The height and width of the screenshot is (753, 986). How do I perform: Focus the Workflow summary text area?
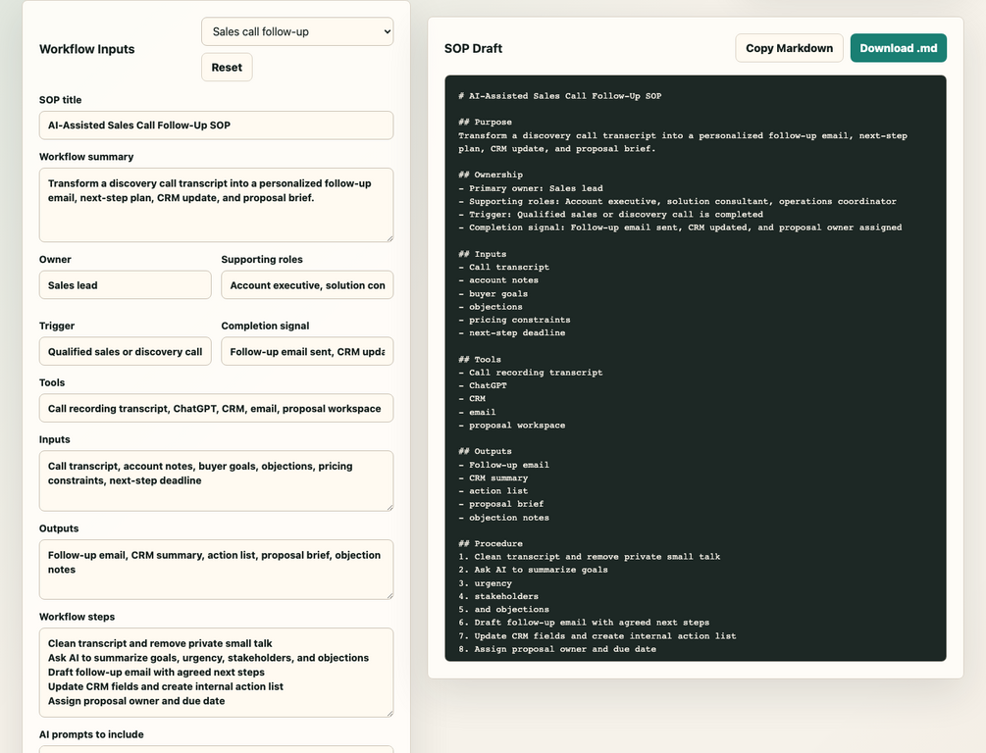216,205
